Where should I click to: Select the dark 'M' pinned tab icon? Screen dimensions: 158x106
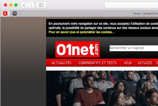coord(15,14)
